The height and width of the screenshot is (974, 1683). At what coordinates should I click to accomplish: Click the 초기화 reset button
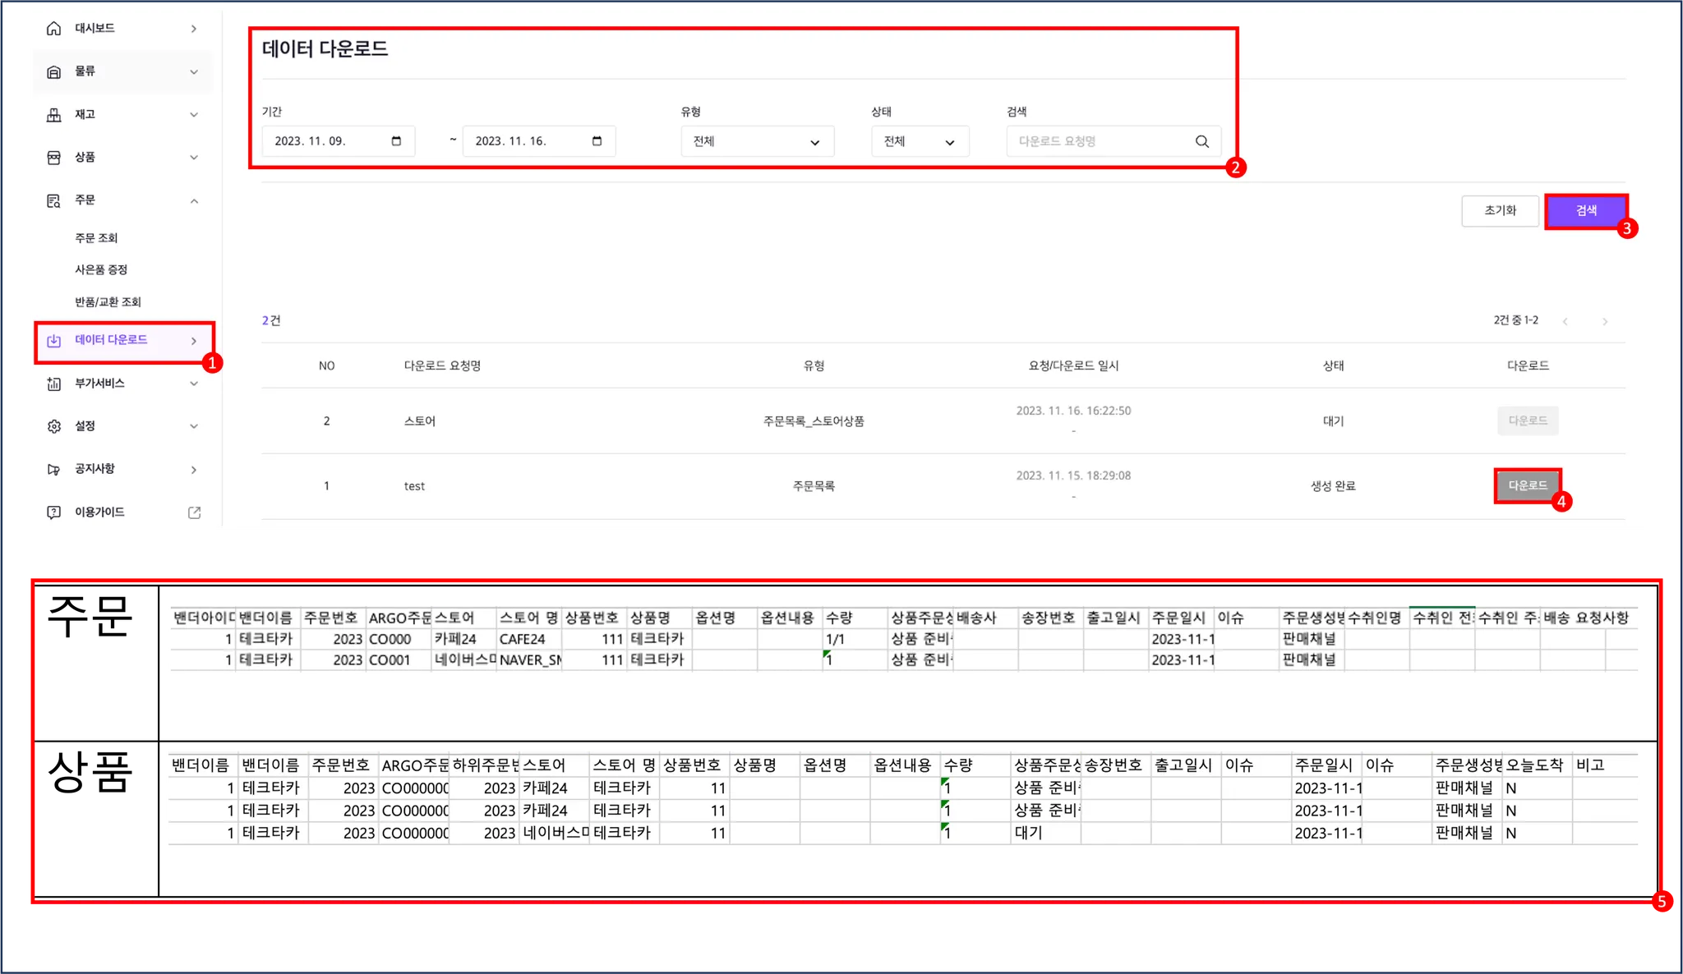tap(1500, 211)
